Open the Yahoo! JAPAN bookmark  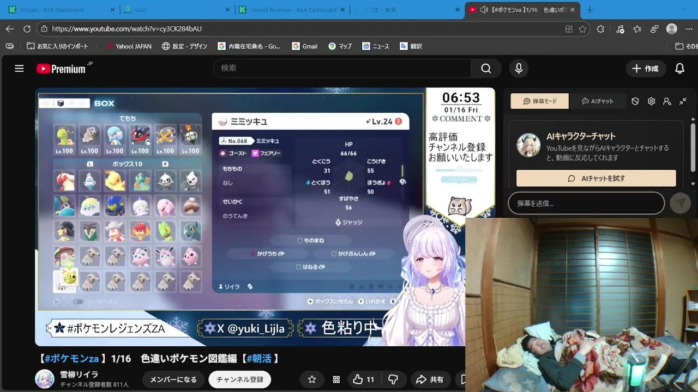[x=129, y=46]
